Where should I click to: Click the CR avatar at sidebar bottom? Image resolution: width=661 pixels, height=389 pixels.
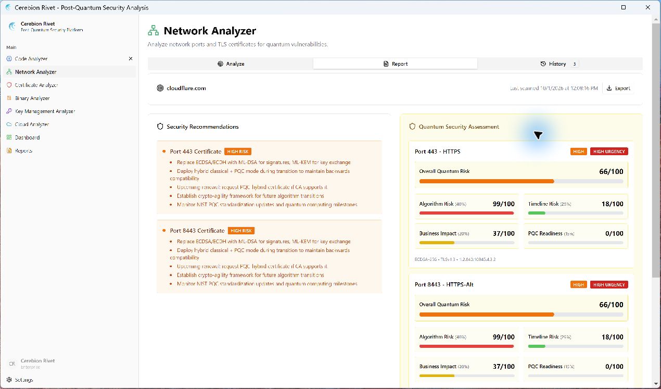coord(12,364)
